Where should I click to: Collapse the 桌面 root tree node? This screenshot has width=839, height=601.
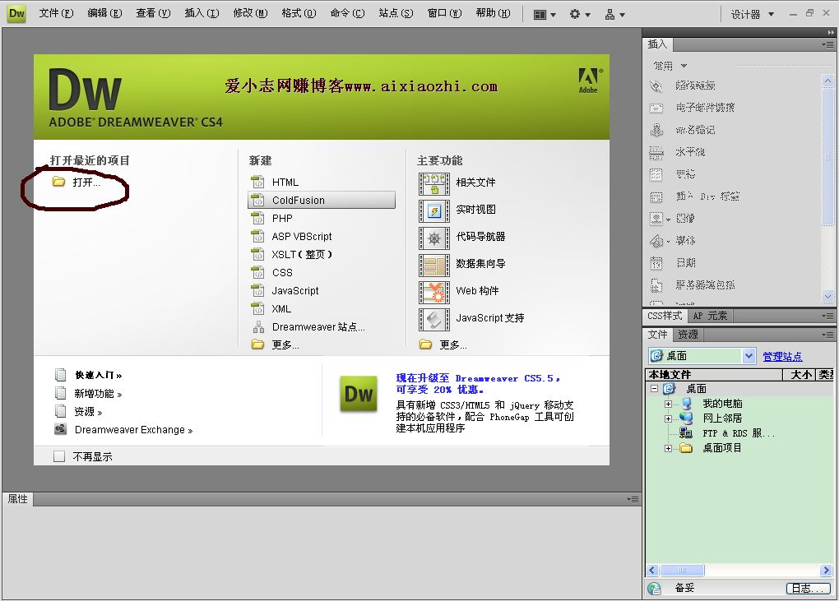[x=654, y=389]
